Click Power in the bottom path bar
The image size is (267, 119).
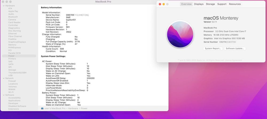(84, 108)
